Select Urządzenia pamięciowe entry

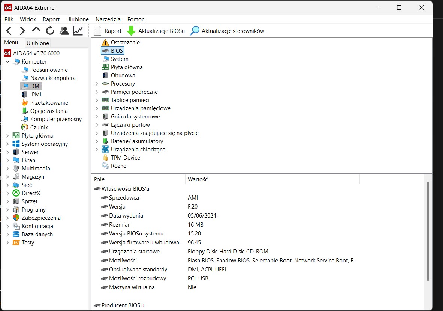(x=141, y=108)
